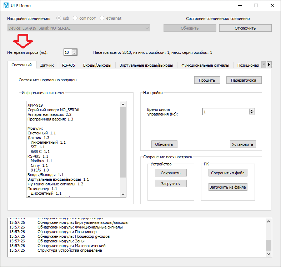Click the Отключить button
The height and width of the screenshot is (267, 281).
click(245, 28)
